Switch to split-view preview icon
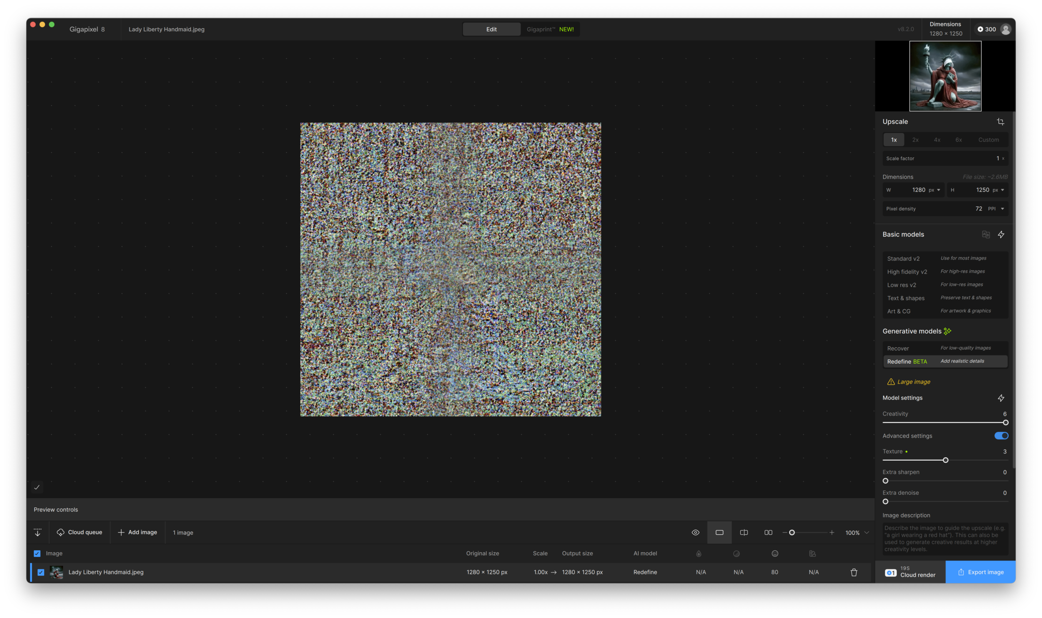Image resolution: width=1042 pixels, height=618 pixels. click(744, 532)
